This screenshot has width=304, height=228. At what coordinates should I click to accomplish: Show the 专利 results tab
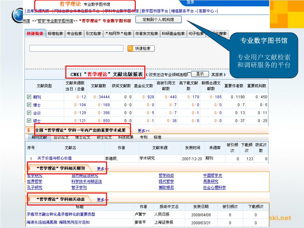(144, 137)
